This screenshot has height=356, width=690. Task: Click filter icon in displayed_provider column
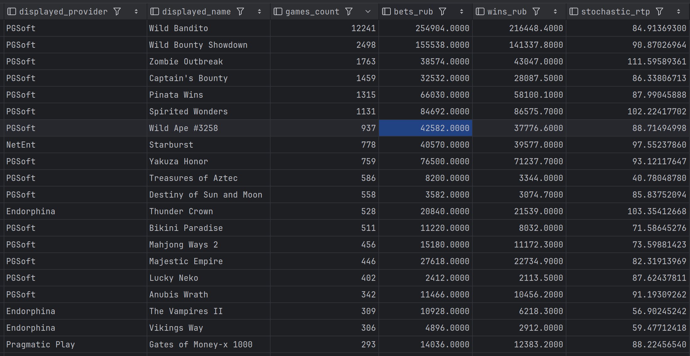point(117,12)
